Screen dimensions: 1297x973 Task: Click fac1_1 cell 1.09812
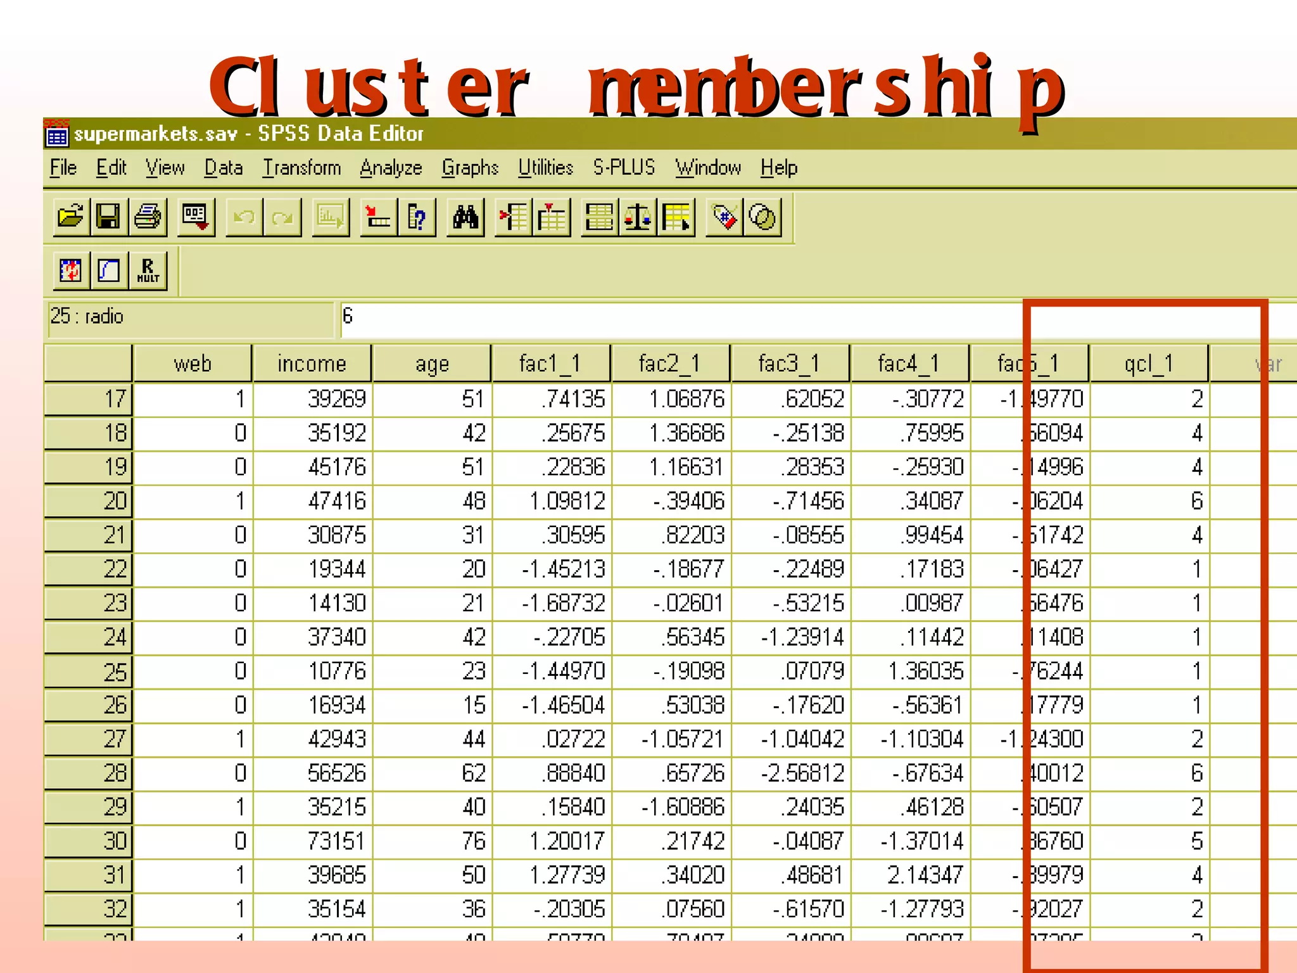tap(551, 502)
